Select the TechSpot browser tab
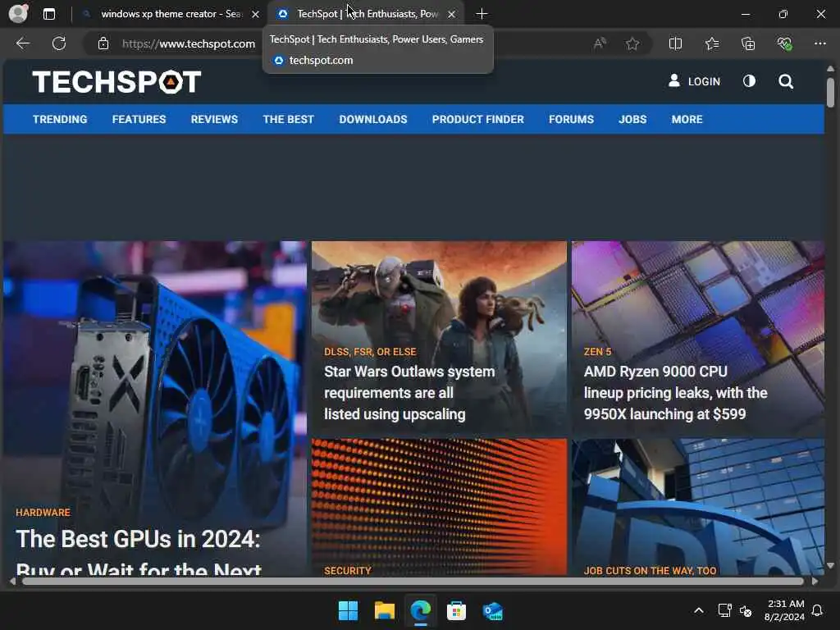840x630 pixels. point(366,14)
